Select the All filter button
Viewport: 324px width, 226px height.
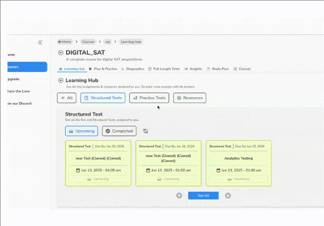(67, 98)
